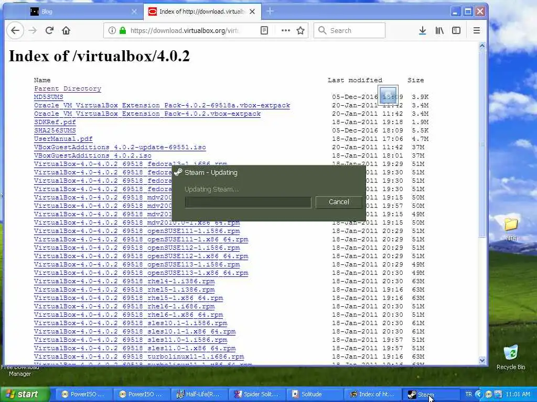
Task: Download openSUSE113-1.i586.rpm package
Action: pyautogui.click(x=137, y=264)
